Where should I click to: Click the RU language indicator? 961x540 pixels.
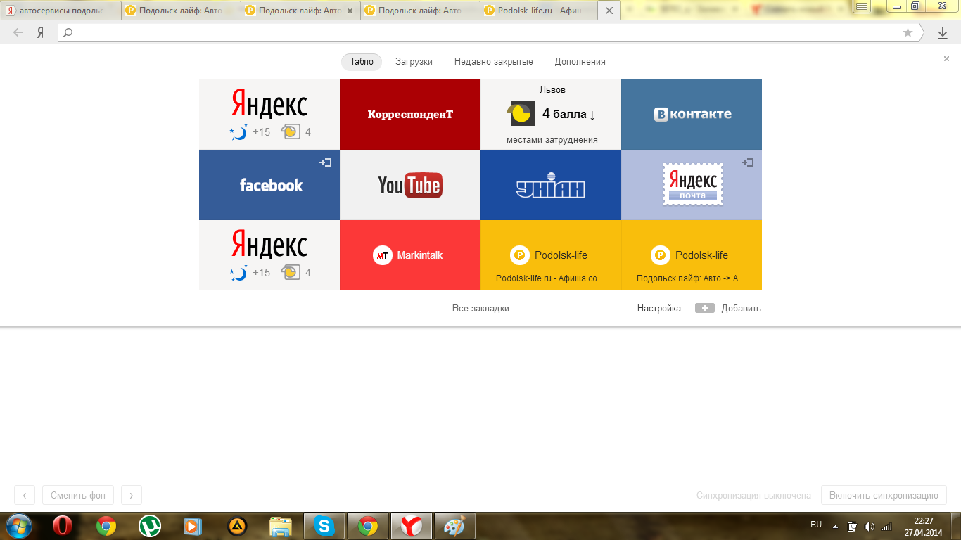[x=816, y=525]
